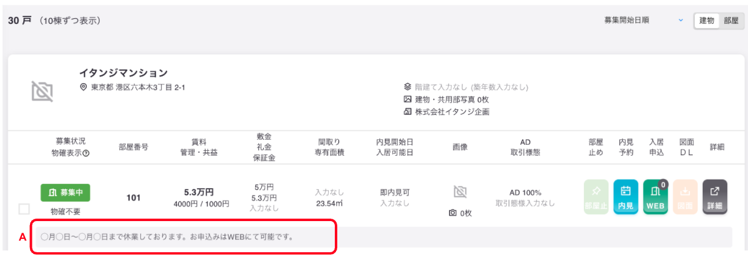Click the no-photo building thumbnail icon
748x262 pixels.
[42, 92]
